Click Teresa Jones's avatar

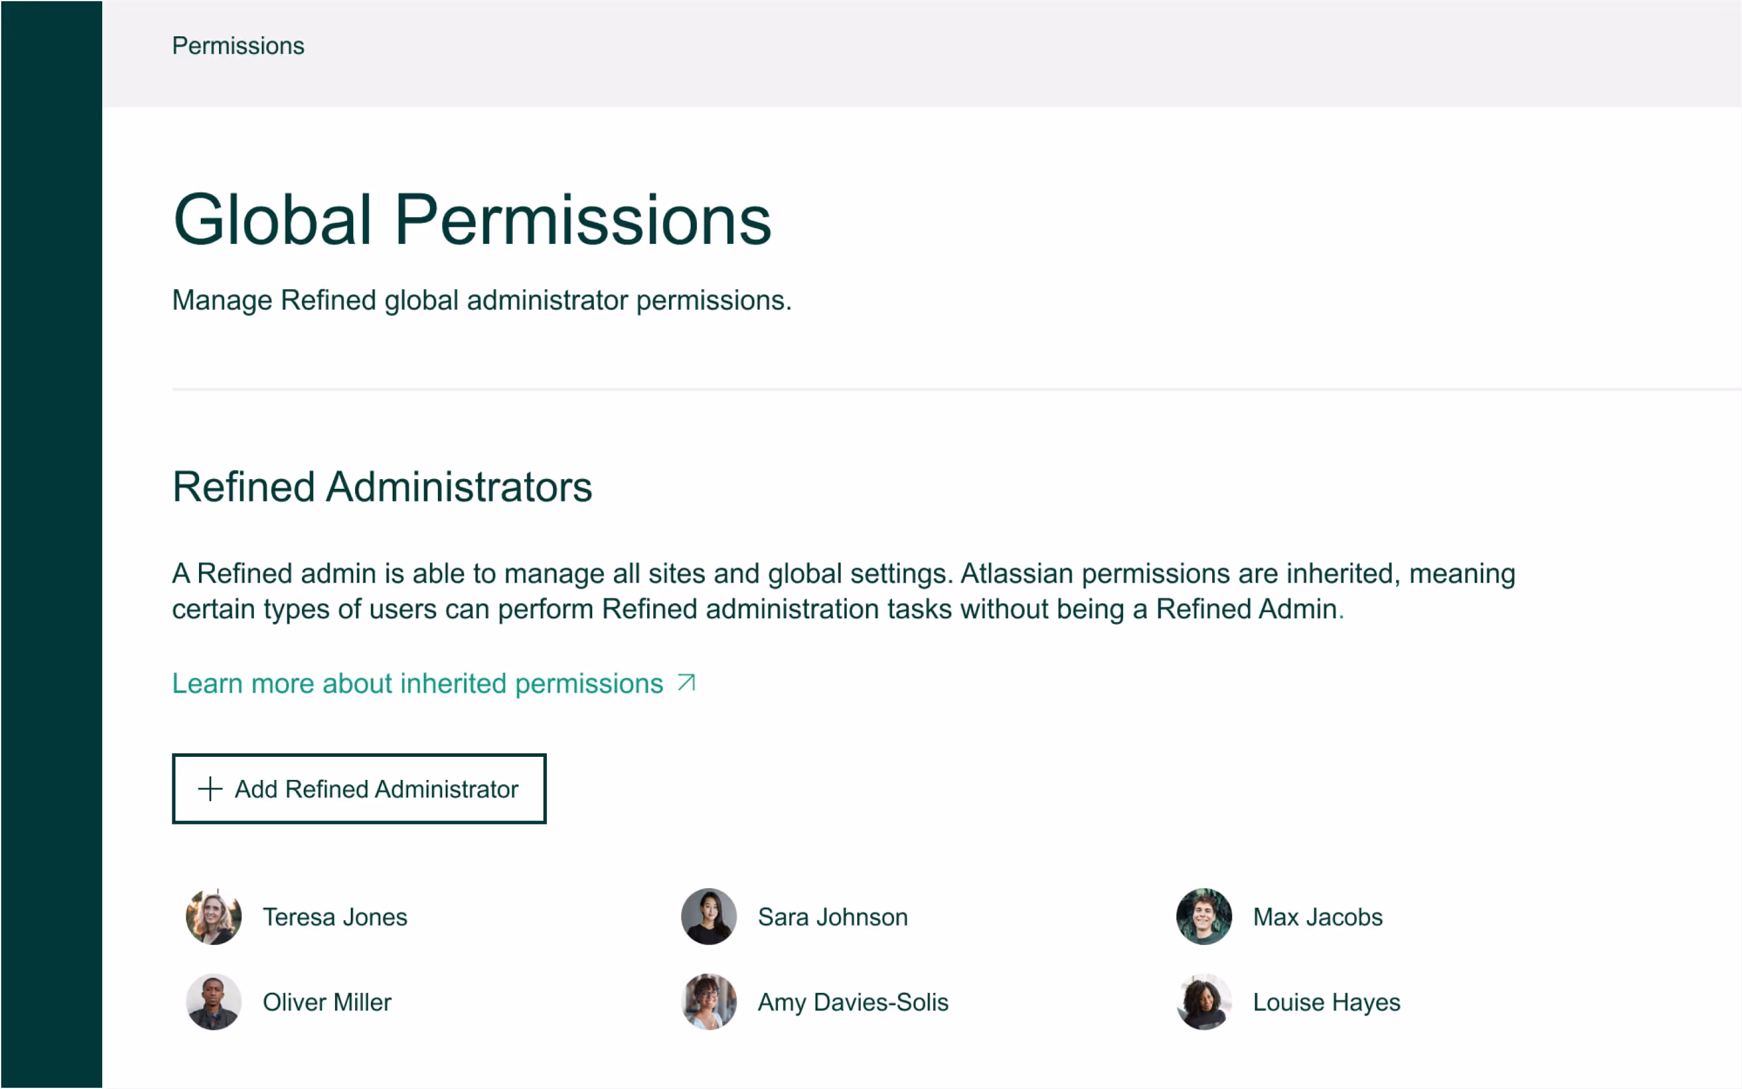[x=214, y=917]
